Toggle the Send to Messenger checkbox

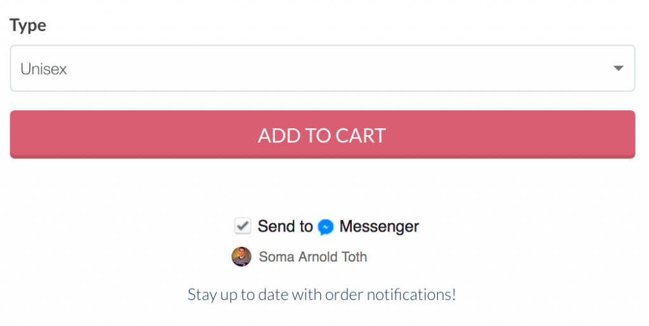pos(243,226)
